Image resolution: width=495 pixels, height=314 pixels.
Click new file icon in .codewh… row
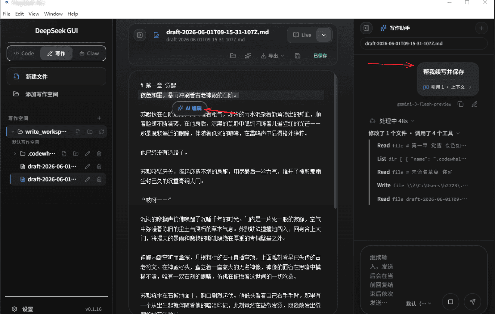64,154
